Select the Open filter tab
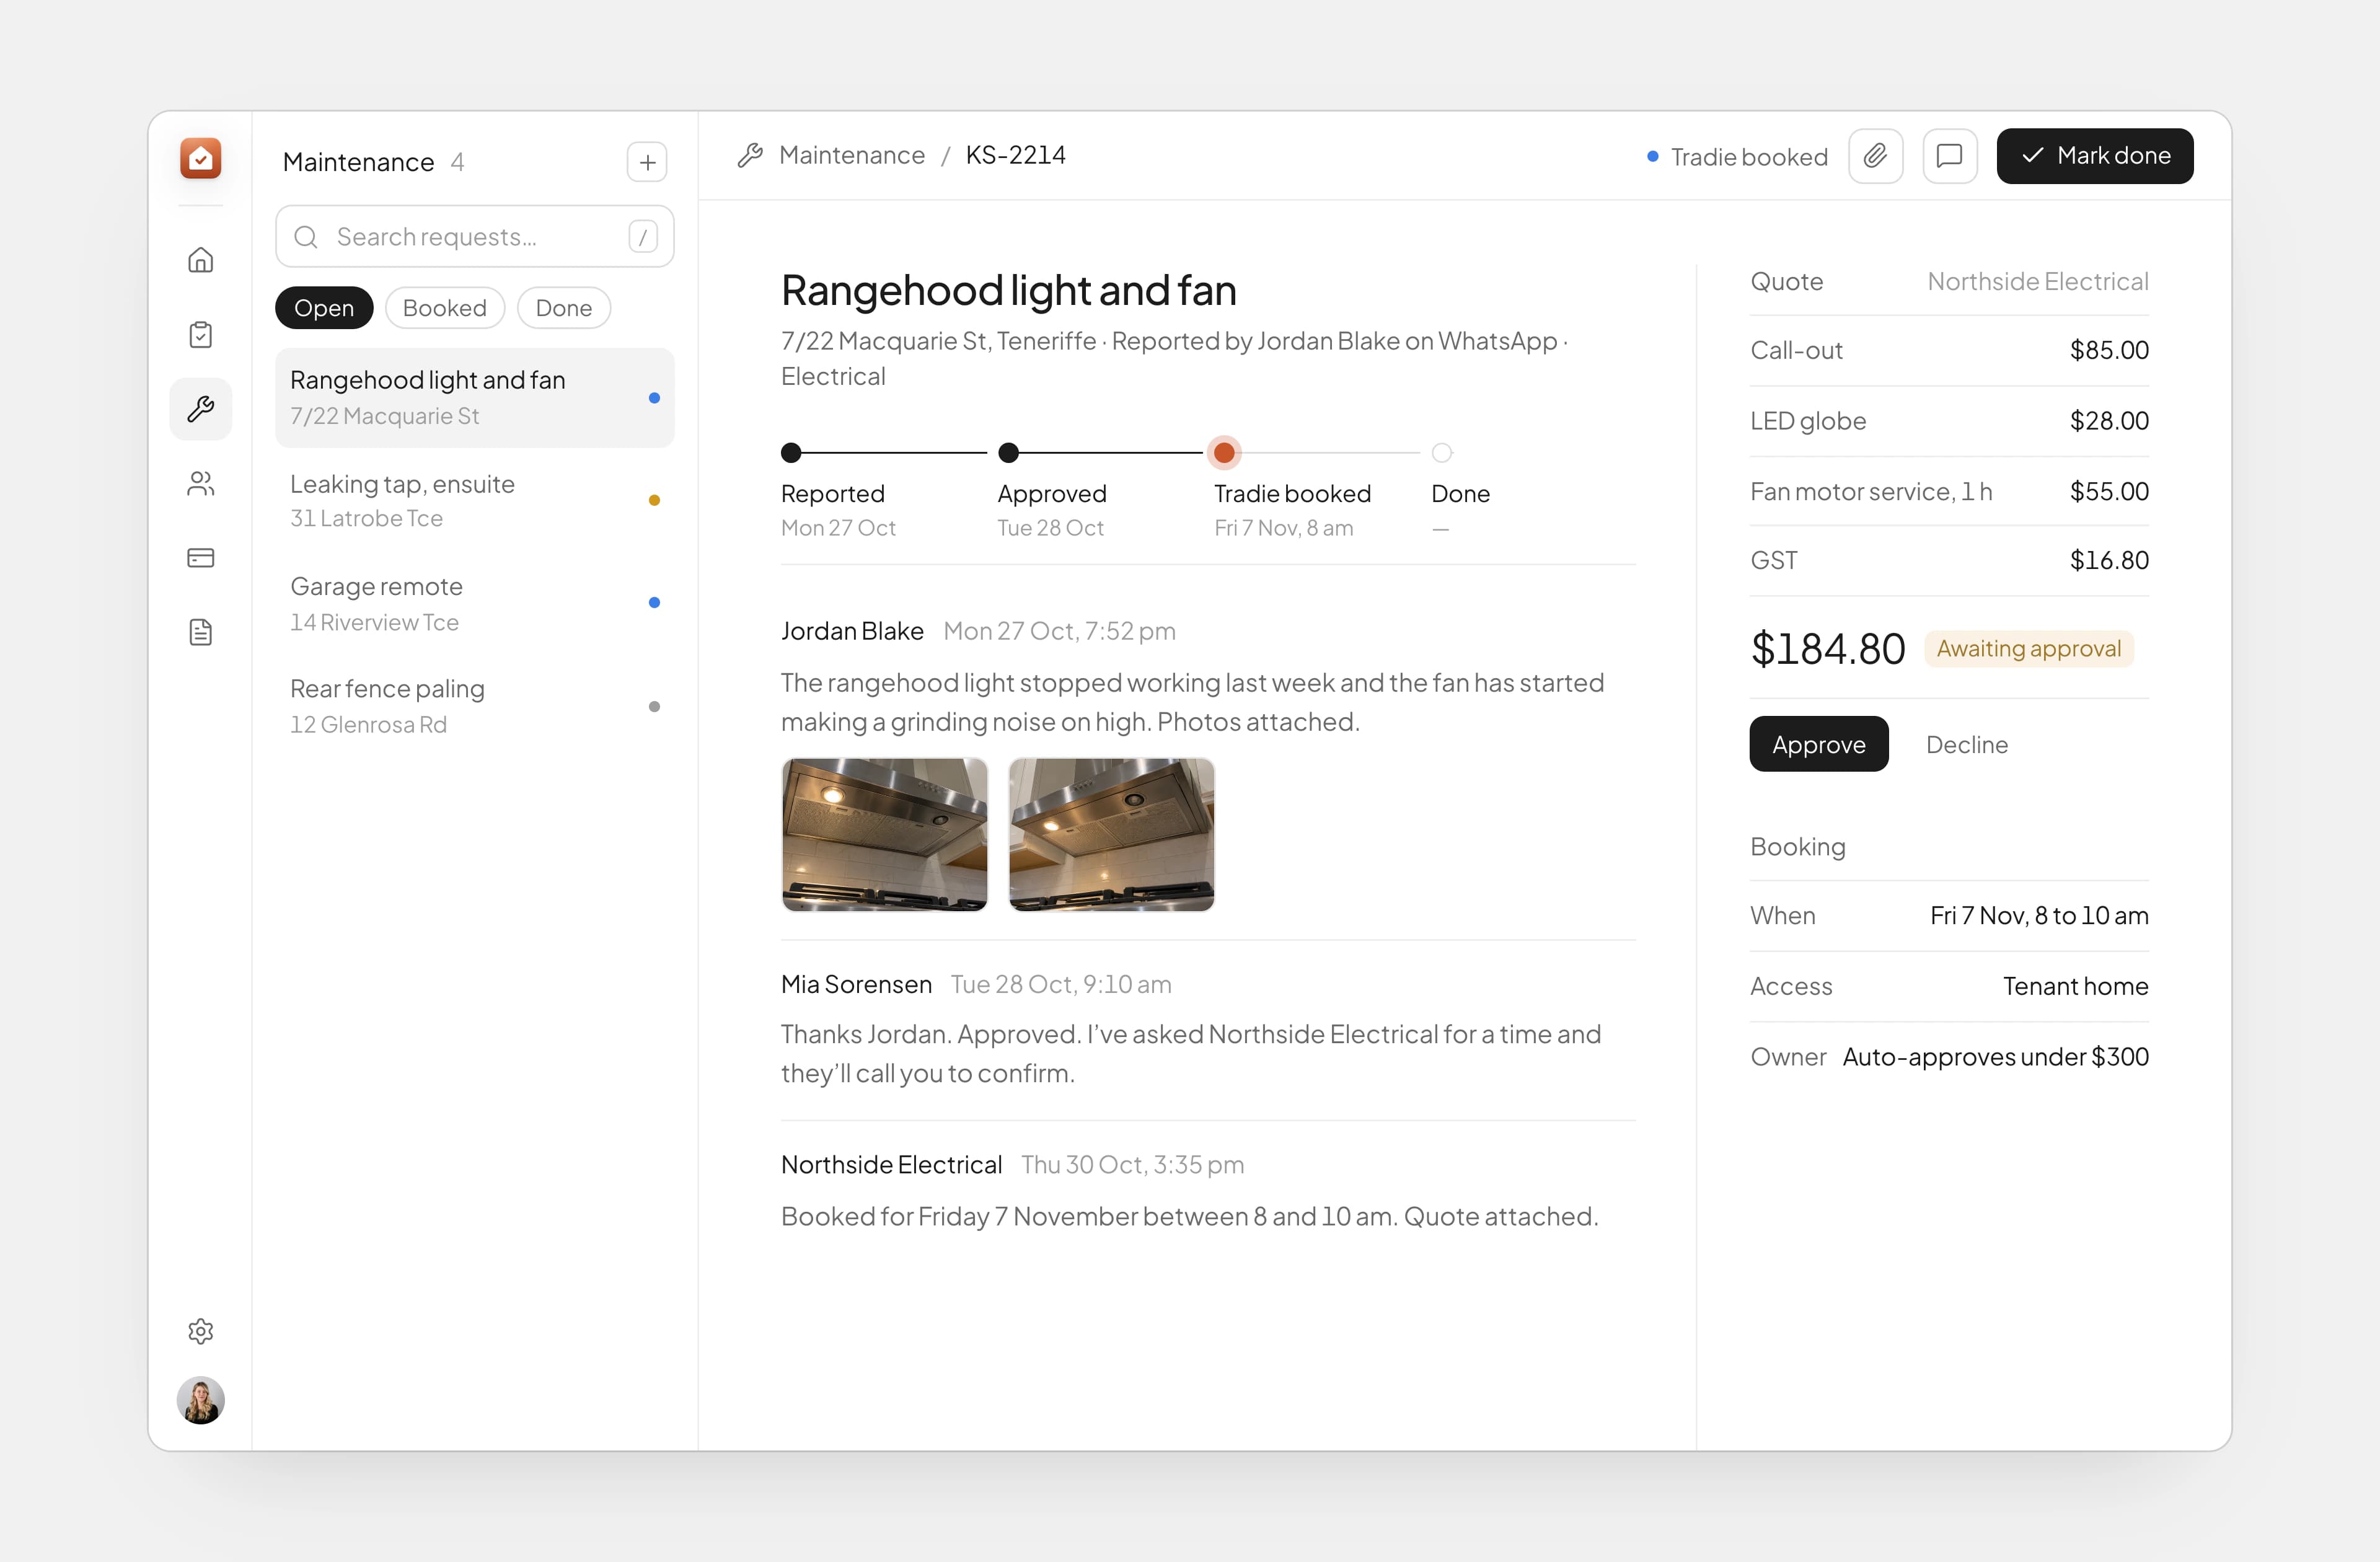The height and width of the screenshot is (1562, 2380). tap(324, 308)
